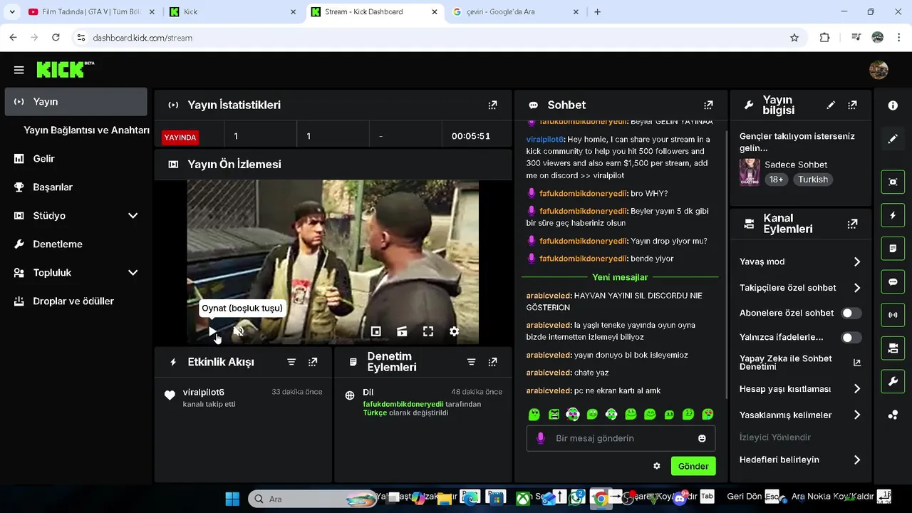Unmute the stream preview audio
Image resolution: width=912 pixels, height=513 pixels.
click(239, 331)
